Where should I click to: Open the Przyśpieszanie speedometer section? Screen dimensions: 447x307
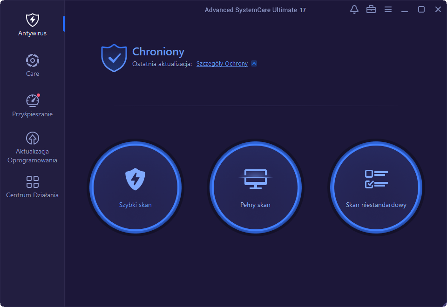tap(32, 106)
